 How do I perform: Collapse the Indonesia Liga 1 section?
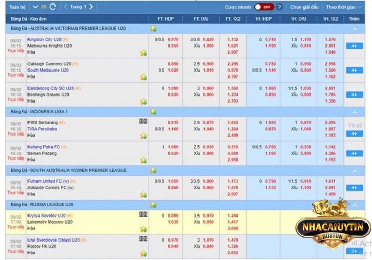[354, 112]
